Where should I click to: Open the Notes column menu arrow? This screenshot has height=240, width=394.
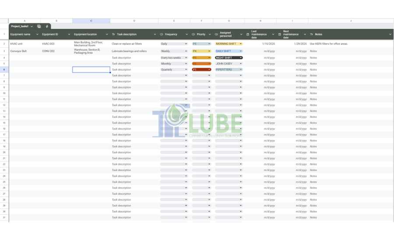click(390, 34)
